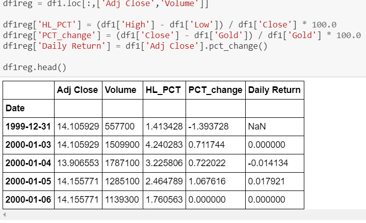Place cursor in the 'Daily Return' assignment line

coord(135,46)
